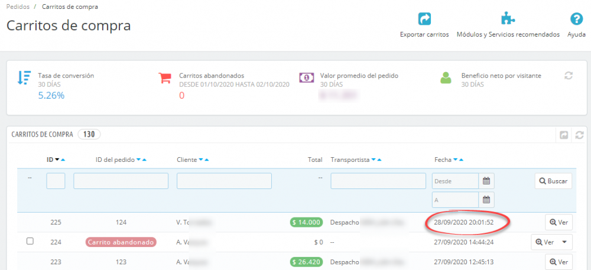Click order ID 124 cell
Image resolution: width=591 pixels, height=270 pixels.
[121, 222]
